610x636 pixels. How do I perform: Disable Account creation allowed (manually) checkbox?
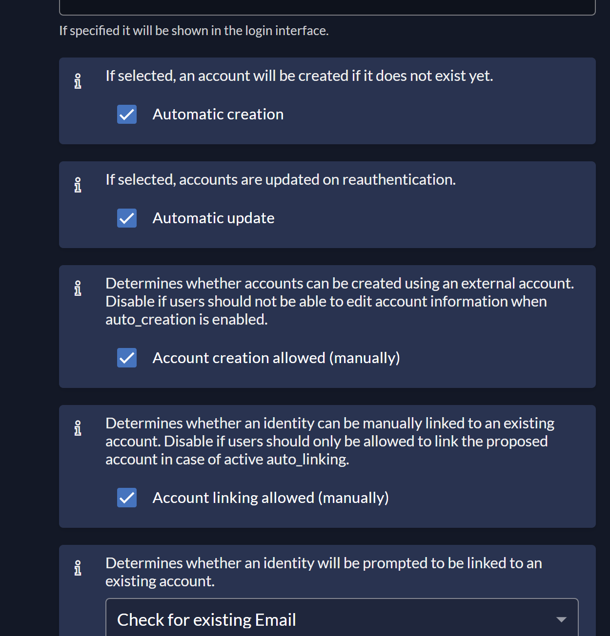[127, 358]
